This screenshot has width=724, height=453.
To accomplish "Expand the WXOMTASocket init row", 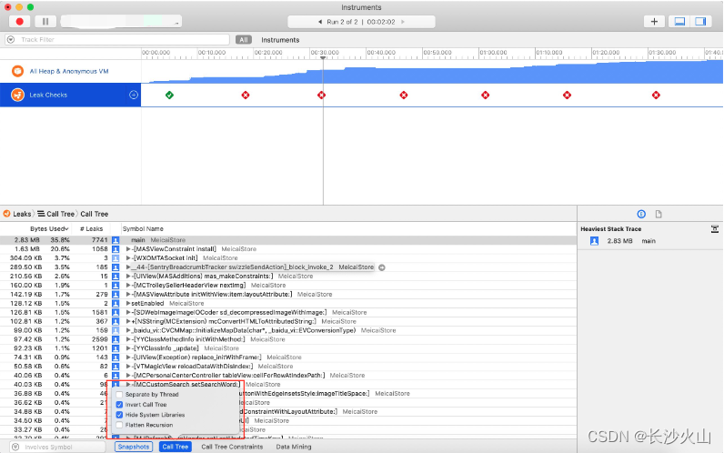I will 128,258.
